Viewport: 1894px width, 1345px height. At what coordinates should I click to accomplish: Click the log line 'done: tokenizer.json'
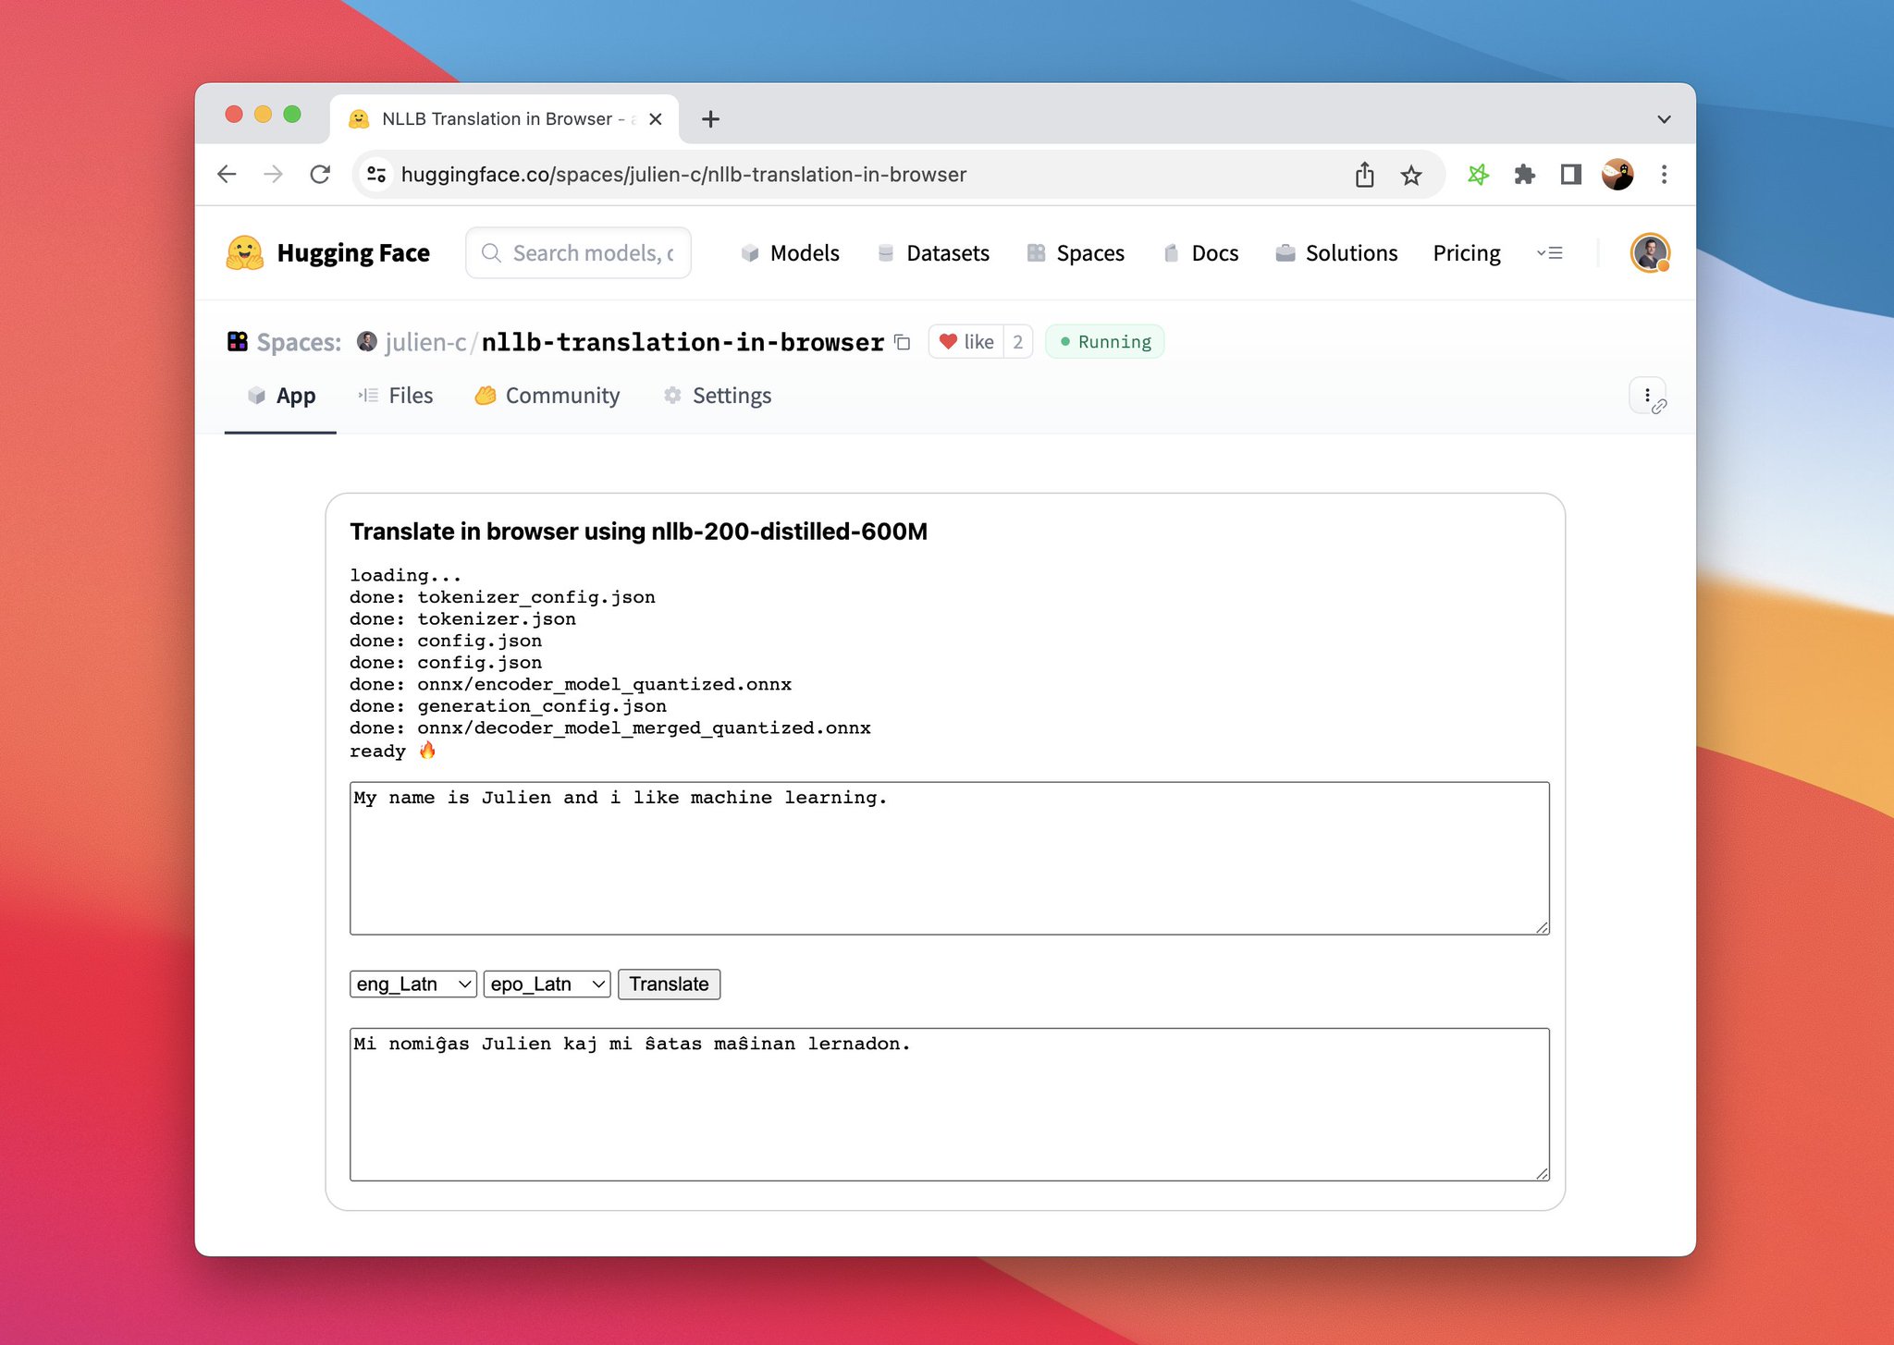click(x=463, y=619)
